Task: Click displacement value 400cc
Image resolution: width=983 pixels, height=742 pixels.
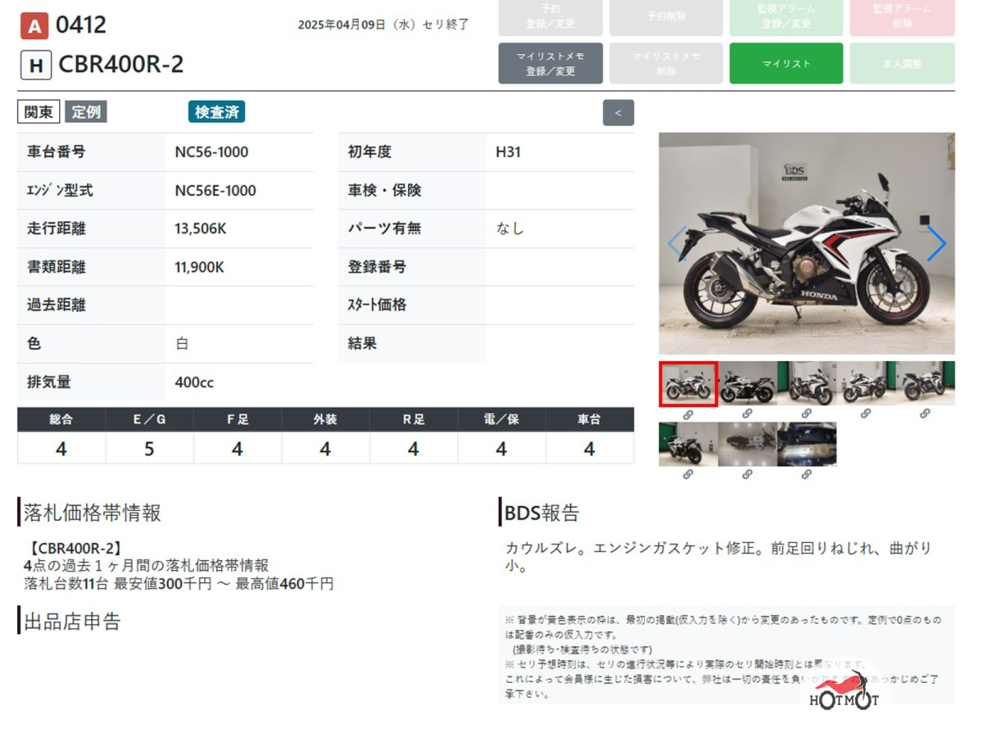Action: click(x=195, y=382)
